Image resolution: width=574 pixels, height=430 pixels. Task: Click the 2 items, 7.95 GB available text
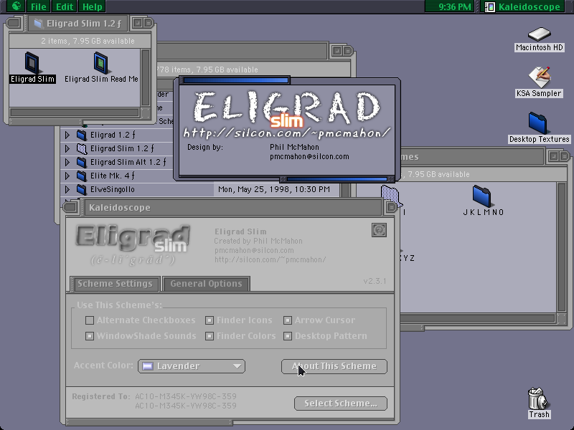(88, 41)
